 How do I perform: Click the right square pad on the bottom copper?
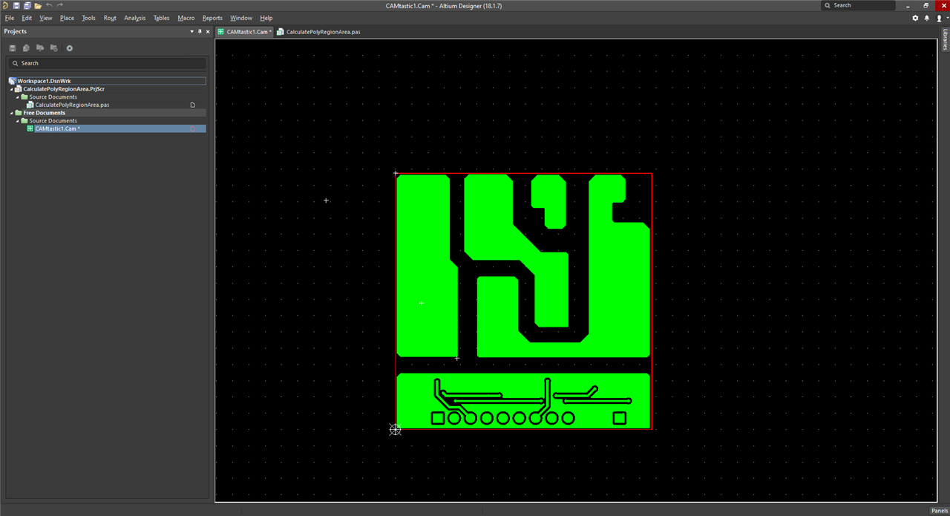point(620,419)
